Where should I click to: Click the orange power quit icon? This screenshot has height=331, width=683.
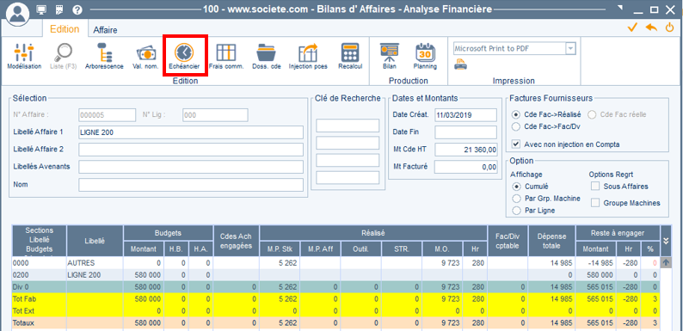(669, 28)
